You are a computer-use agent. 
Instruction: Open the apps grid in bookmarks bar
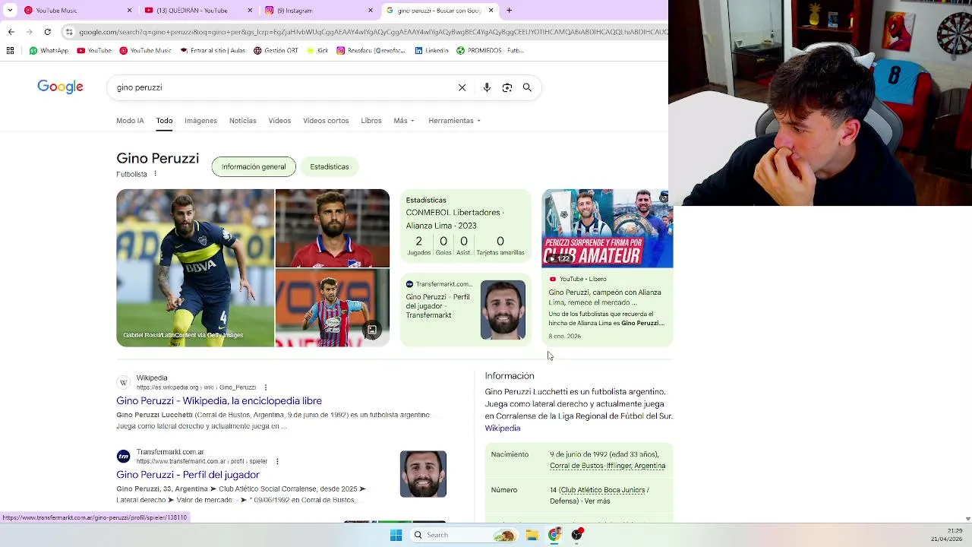10,51
